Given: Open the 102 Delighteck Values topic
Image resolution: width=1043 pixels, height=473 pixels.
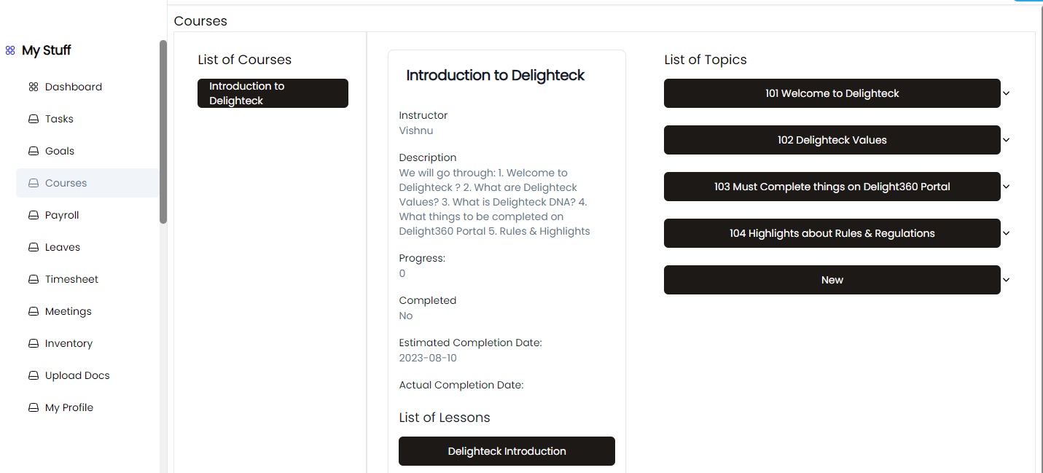Looking at the screenshot, I should tap(832, 140).
